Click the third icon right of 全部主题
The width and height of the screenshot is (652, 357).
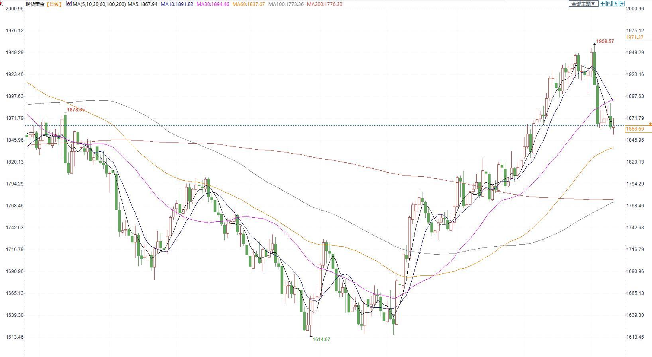pos(615,4)
